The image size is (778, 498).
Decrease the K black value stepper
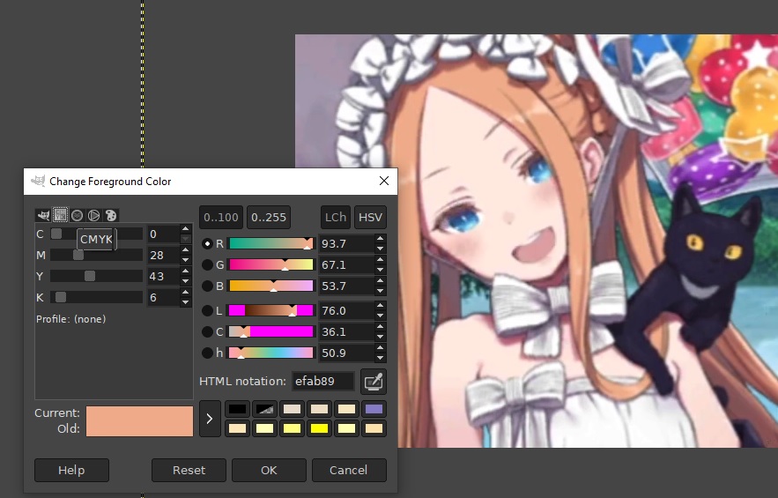tap(186, 302)
